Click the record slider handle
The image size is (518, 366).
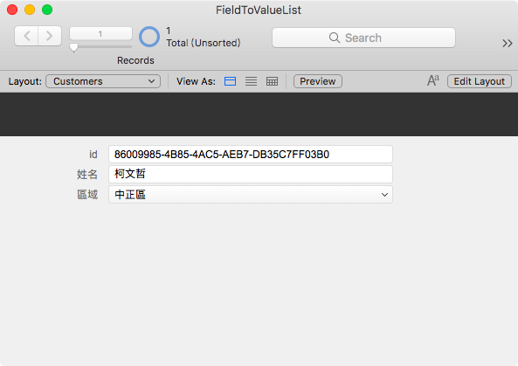click(x=73, y=47)
